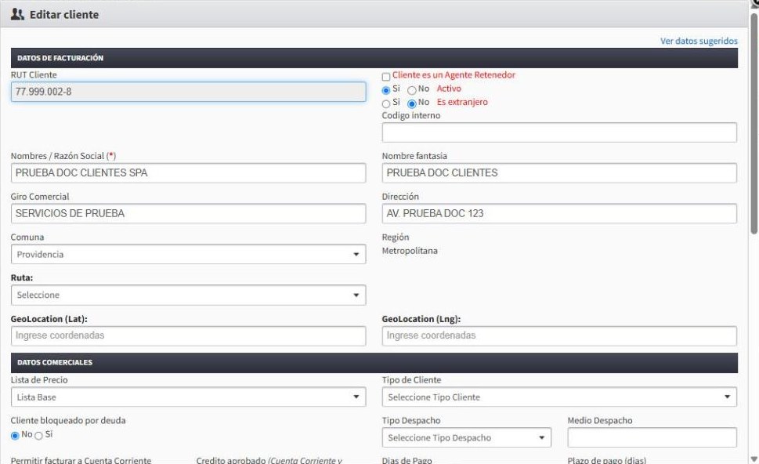Select No for Es extranjero
The height and width of the screenshot is (464, 759).
[x=411, y=103]
